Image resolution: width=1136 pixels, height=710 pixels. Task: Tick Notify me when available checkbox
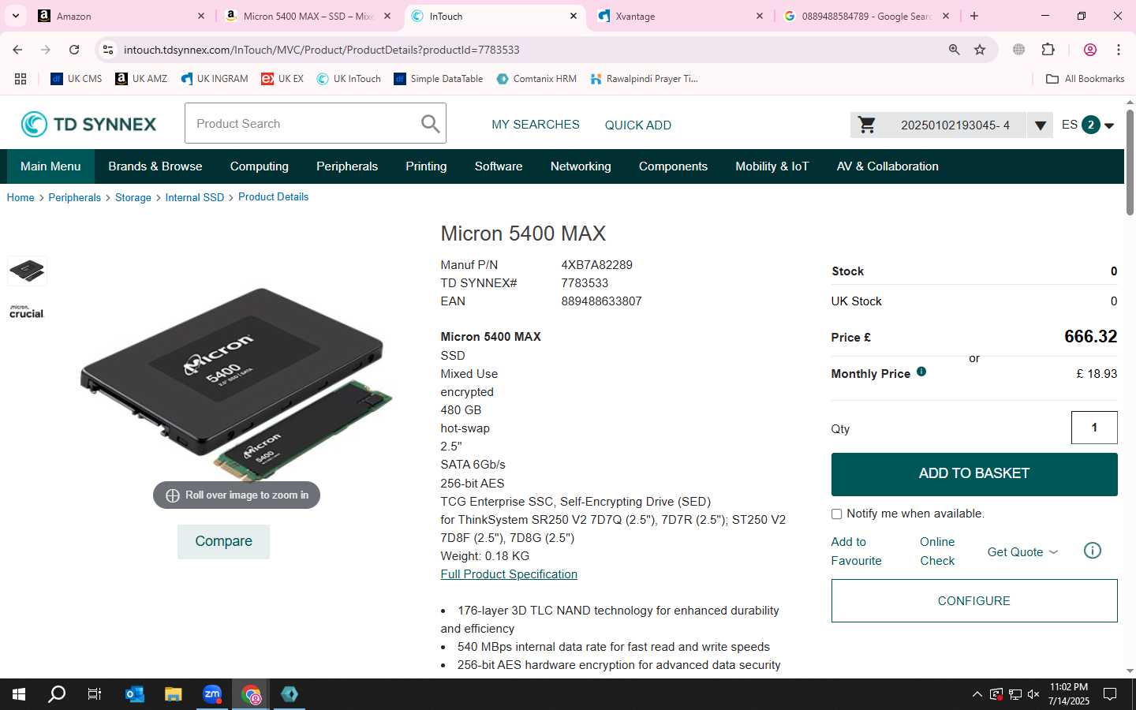point(836,514)
